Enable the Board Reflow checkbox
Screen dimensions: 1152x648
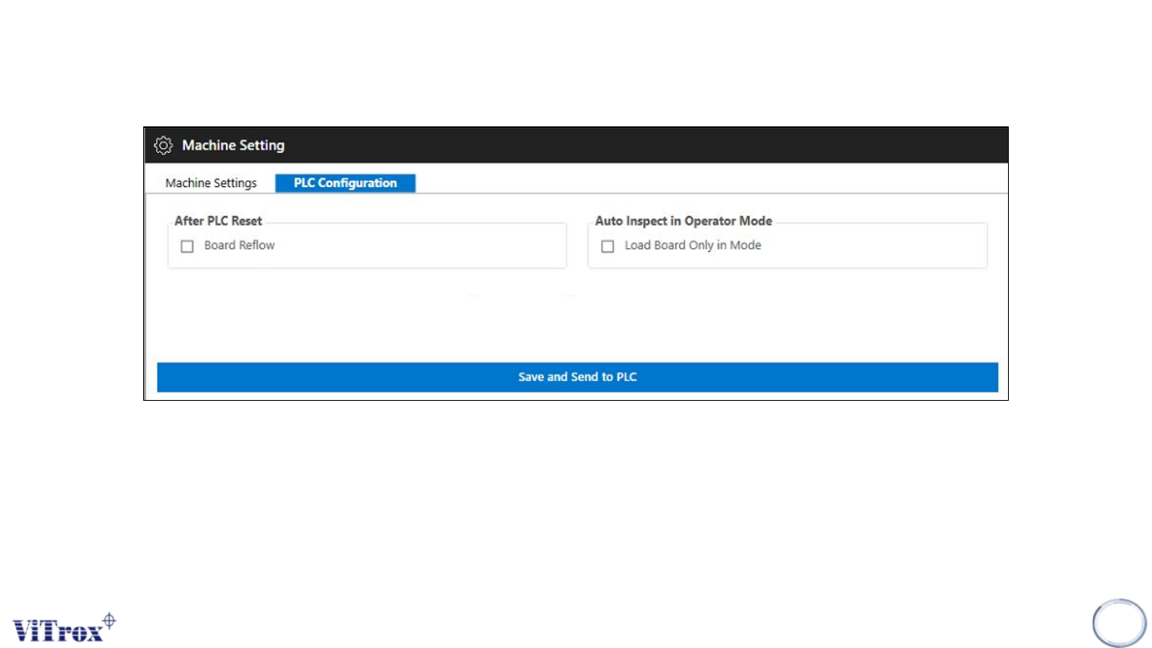(187, 246)
